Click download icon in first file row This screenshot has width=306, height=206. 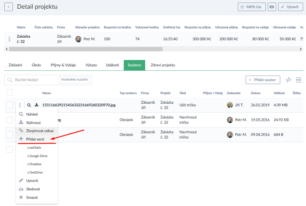tap(37, 105)
